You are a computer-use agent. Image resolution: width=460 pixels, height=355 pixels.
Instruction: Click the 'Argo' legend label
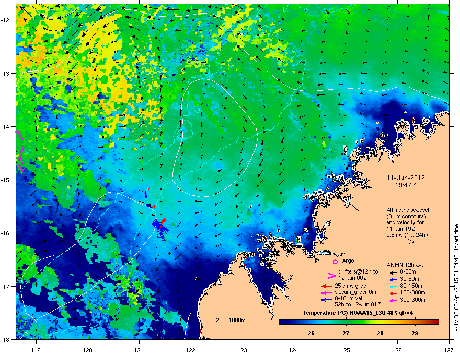click(348, 261)
